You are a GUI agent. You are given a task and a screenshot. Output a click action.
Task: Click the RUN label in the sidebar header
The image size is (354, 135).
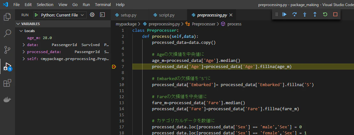[25, 15]
